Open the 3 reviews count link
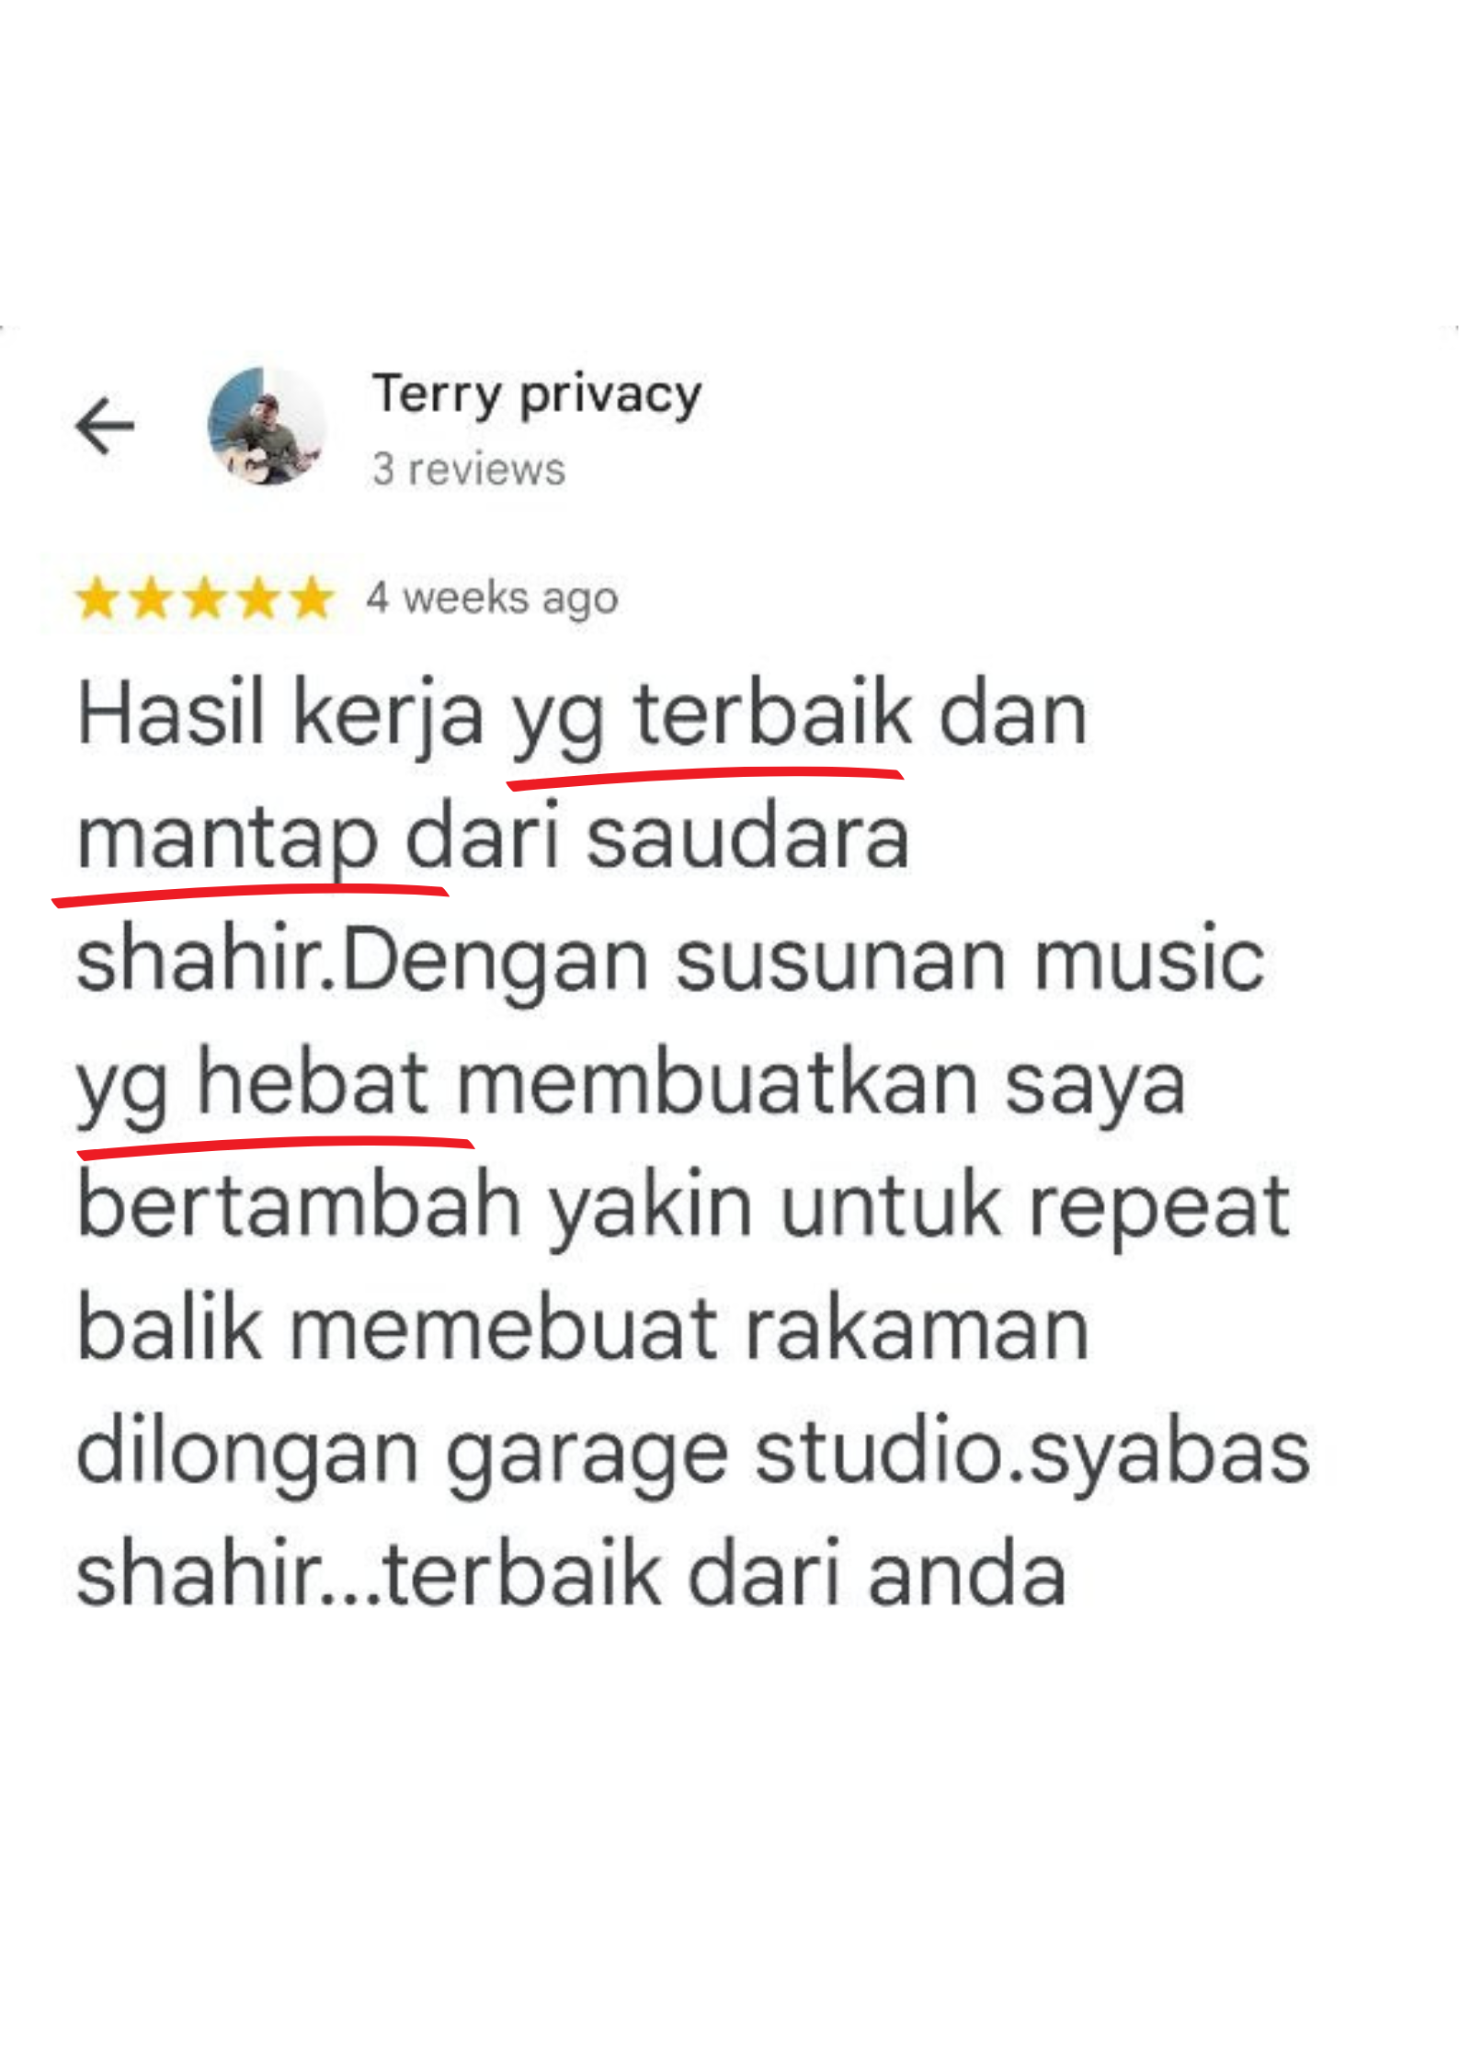 tap(469, 469)
